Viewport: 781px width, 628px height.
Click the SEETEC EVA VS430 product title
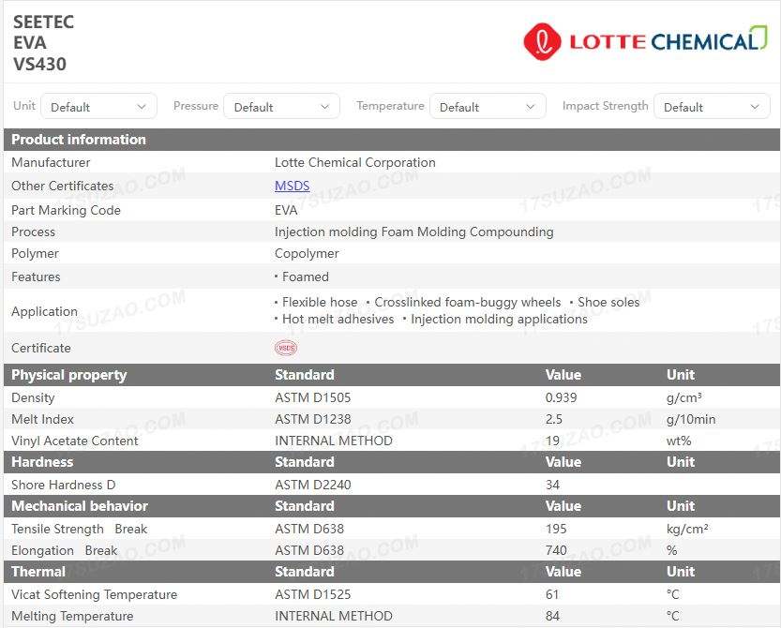(x=43, y=43)
